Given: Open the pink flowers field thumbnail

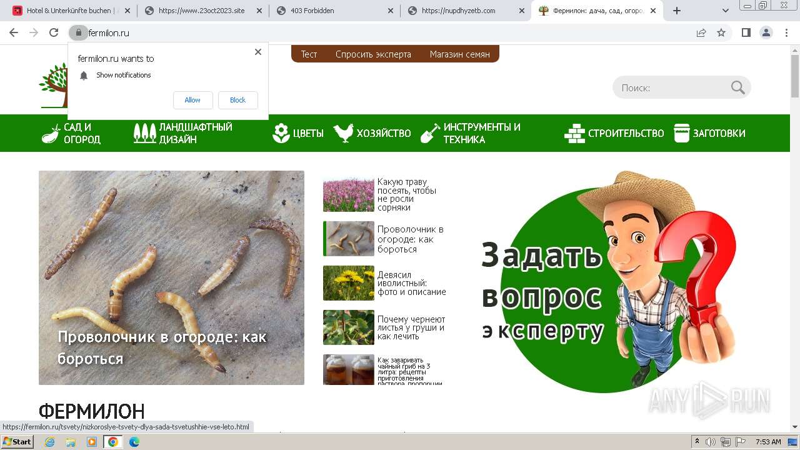Looking at the screenshot, I should [349, 194].
